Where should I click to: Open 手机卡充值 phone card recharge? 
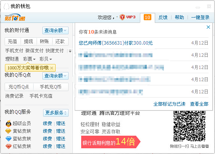[41, 96]
